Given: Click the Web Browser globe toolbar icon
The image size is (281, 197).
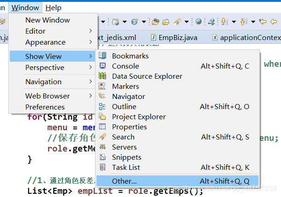Looking at the screenshot, I should (x=198, y=22).
